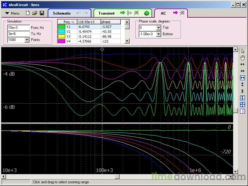The width and height of the screenshot is (248, 186).
Task: Select the V2 row label
Action: 69,32
